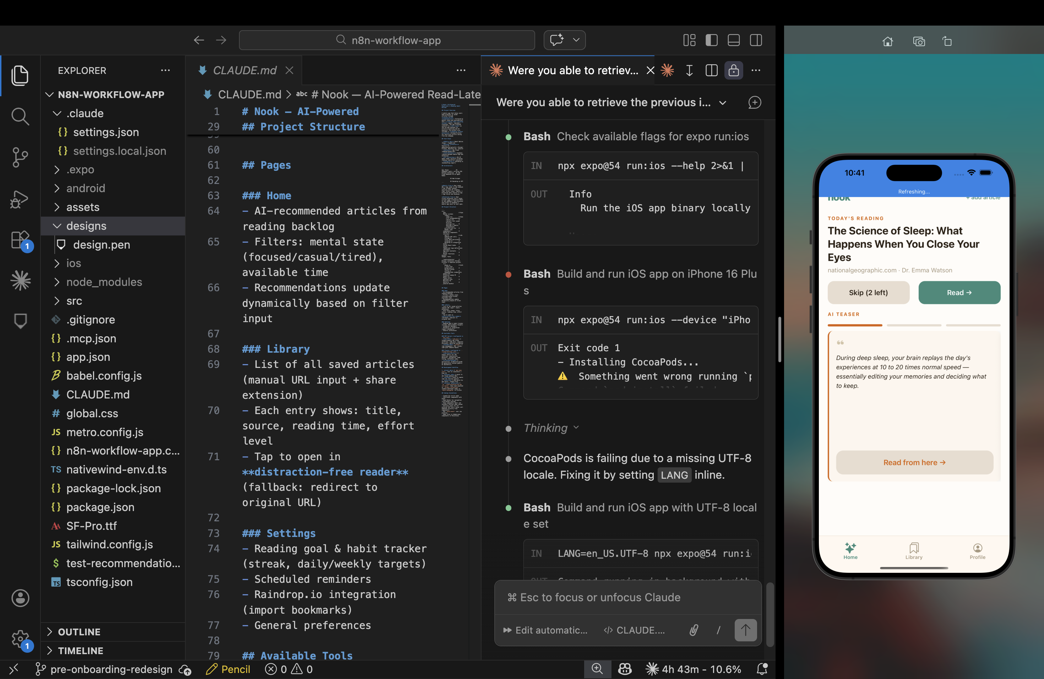Click the pre-onboarding-redesign branch indicator

[104, 669]
